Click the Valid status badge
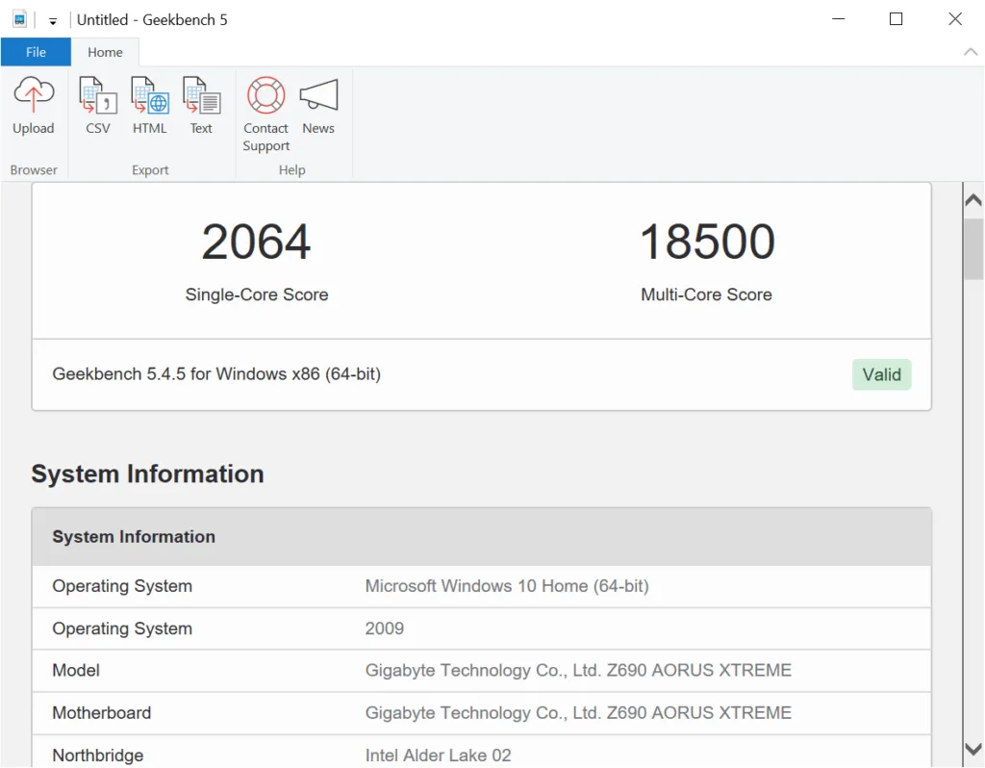This screenshot has width=985, height=768. coord(881,374)
